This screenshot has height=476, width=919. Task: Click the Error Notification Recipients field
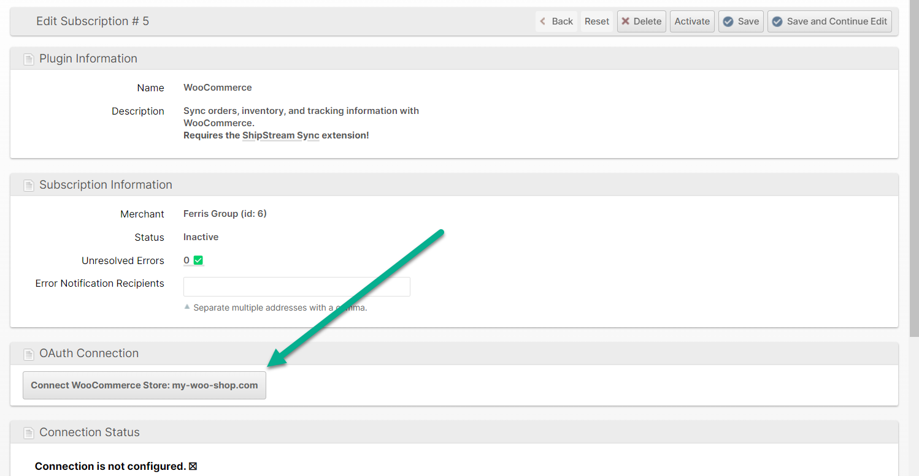296,287
